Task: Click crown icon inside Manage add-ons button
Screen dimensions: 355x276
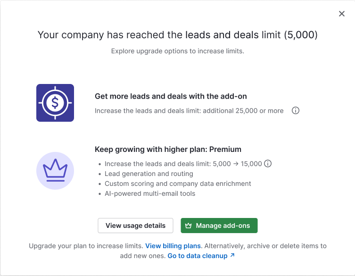Action: (x=189, y=226)
